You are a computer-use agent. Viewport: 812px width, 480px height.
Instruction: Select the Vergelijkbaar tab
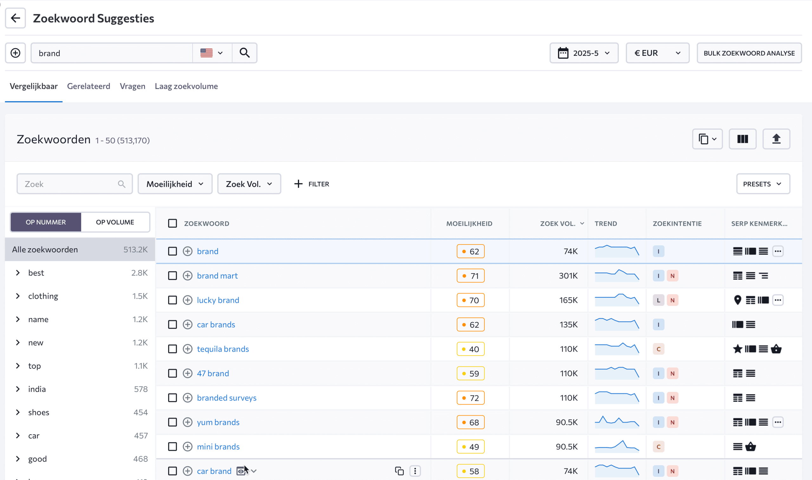34,86
